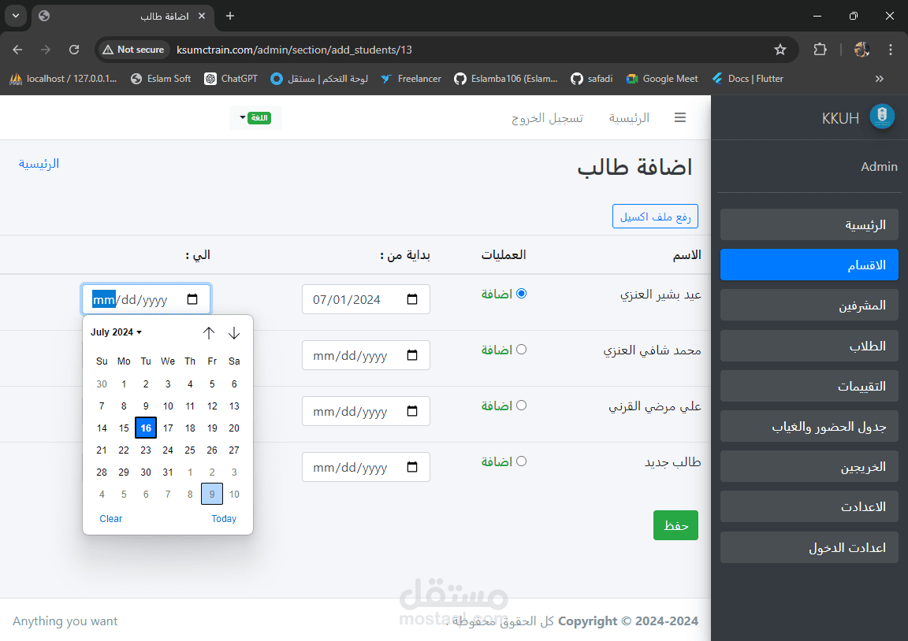Pick July 16 in the calendar
The width and height of the screenshot is (908, 641).
click(146, 428)
